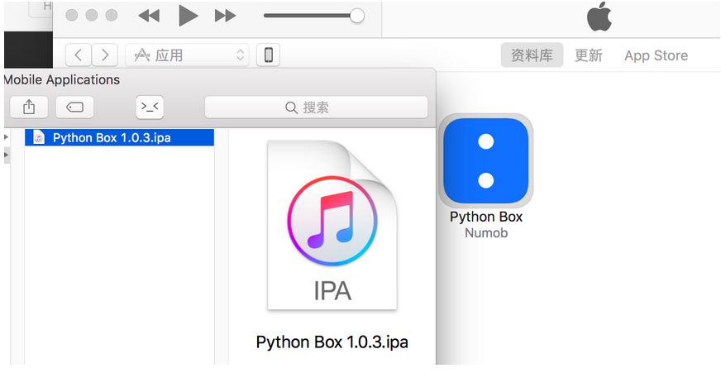Click the Finder 搜索 search field
Screen dimensions: 721x373
(316, 108)
